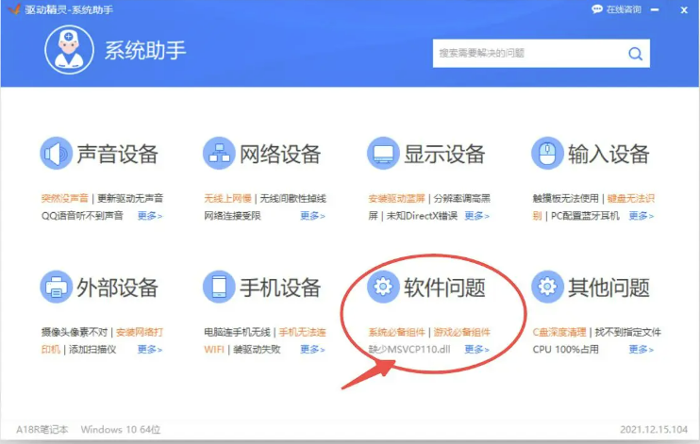Screen dimensions: 700x444
Task: Click the 系统助手 doctor avatar logo
Action: click(70, 50)
